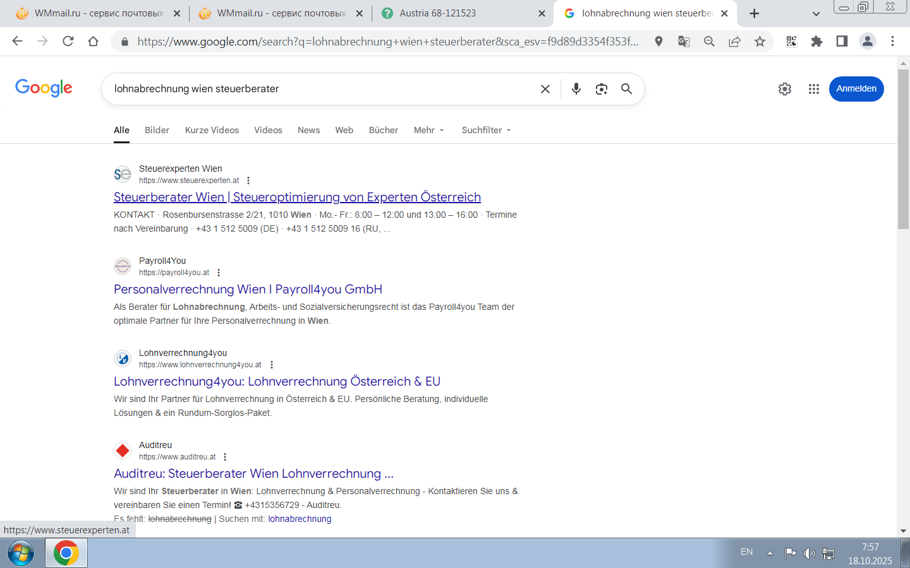Image resolution: width=910 pixels, height=568 pixels.
Task: Open the taskbar clock showing 7:57
Action: tap(870, 553)
